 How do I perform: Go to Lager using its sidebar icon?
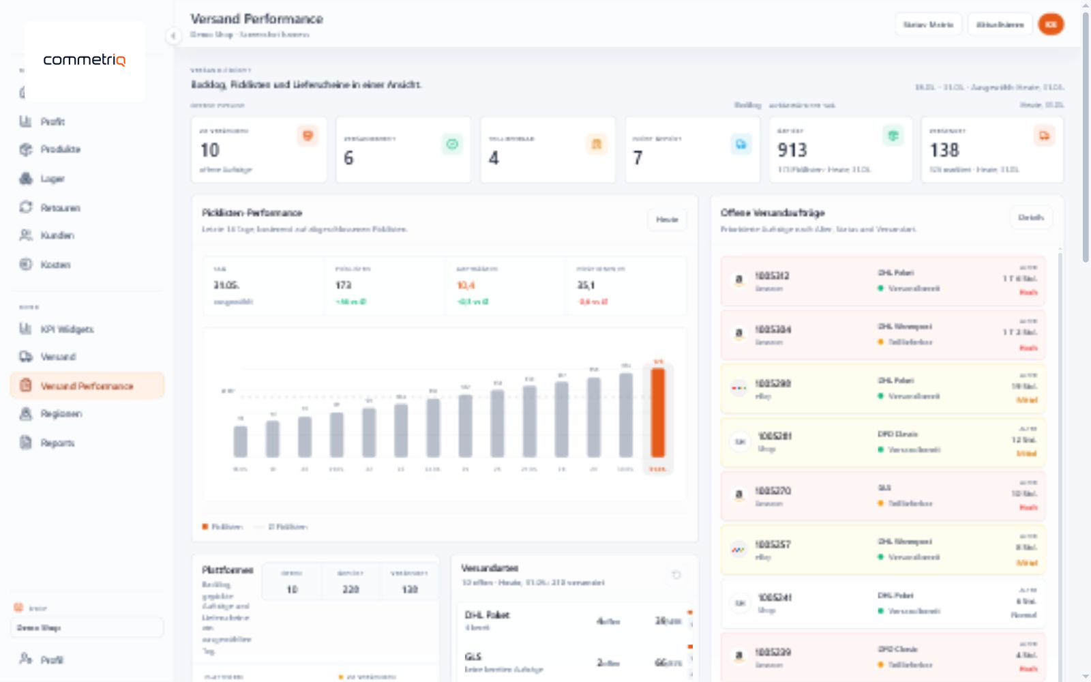(25, 179)
